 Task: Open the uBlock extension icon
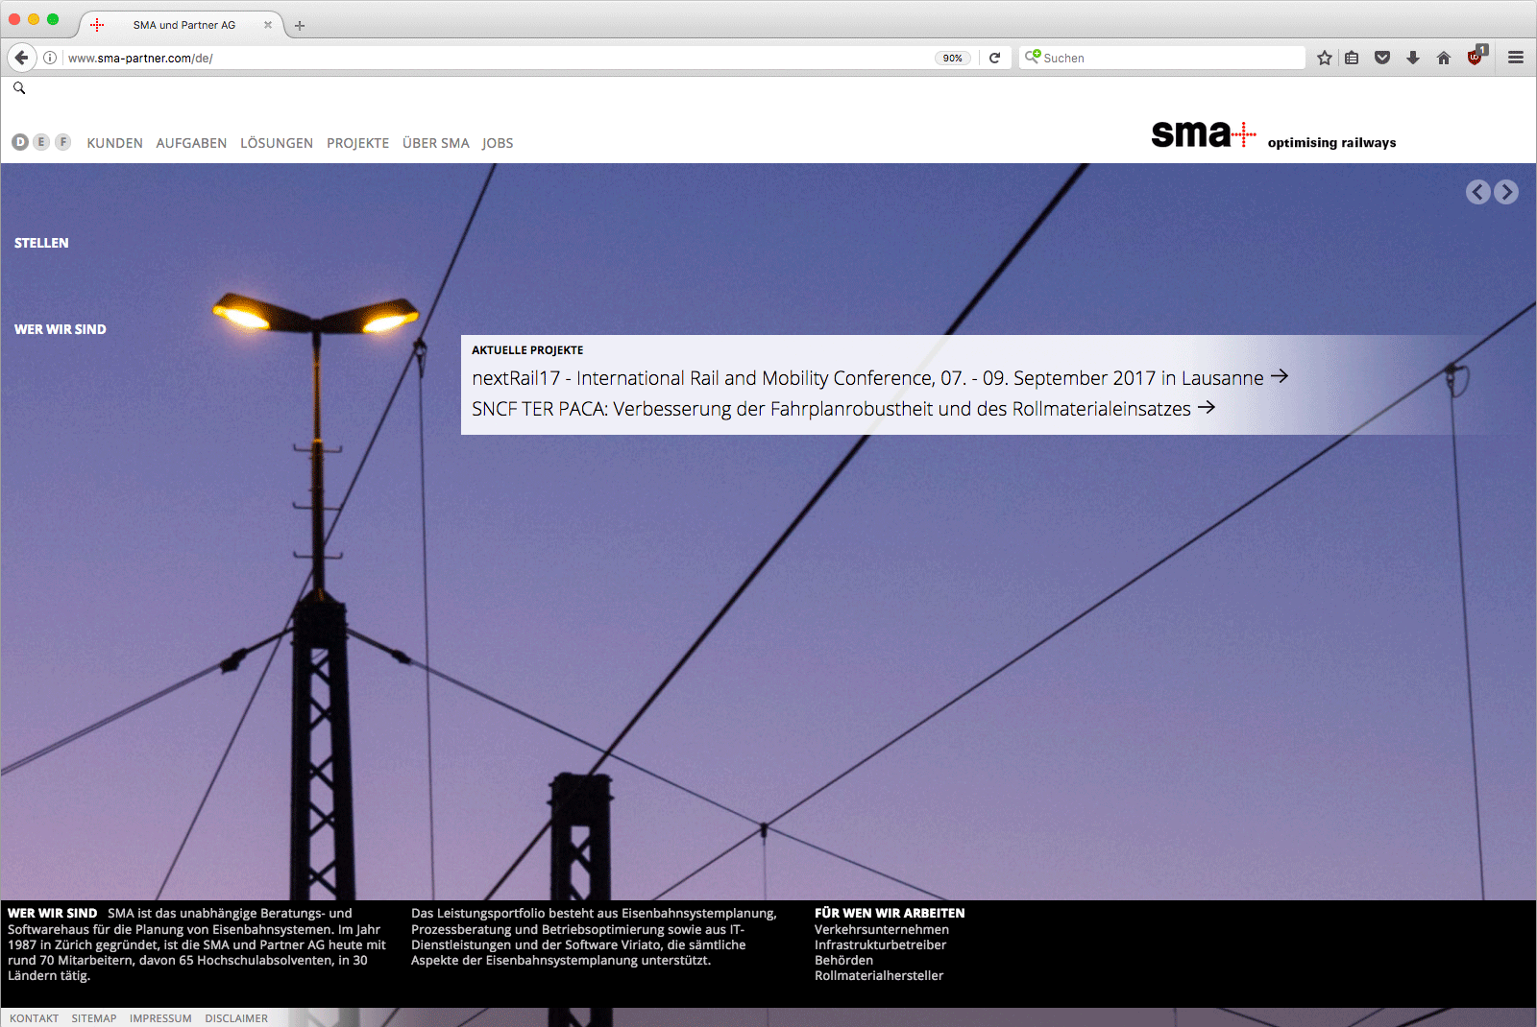click(1476, 56)
